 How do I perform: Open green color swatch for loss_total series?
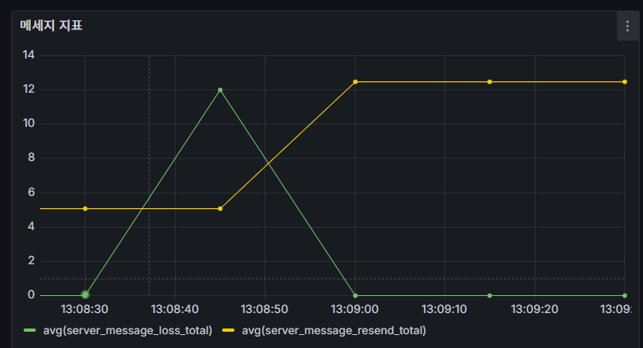pyautogui.click(x=30, y=330)
